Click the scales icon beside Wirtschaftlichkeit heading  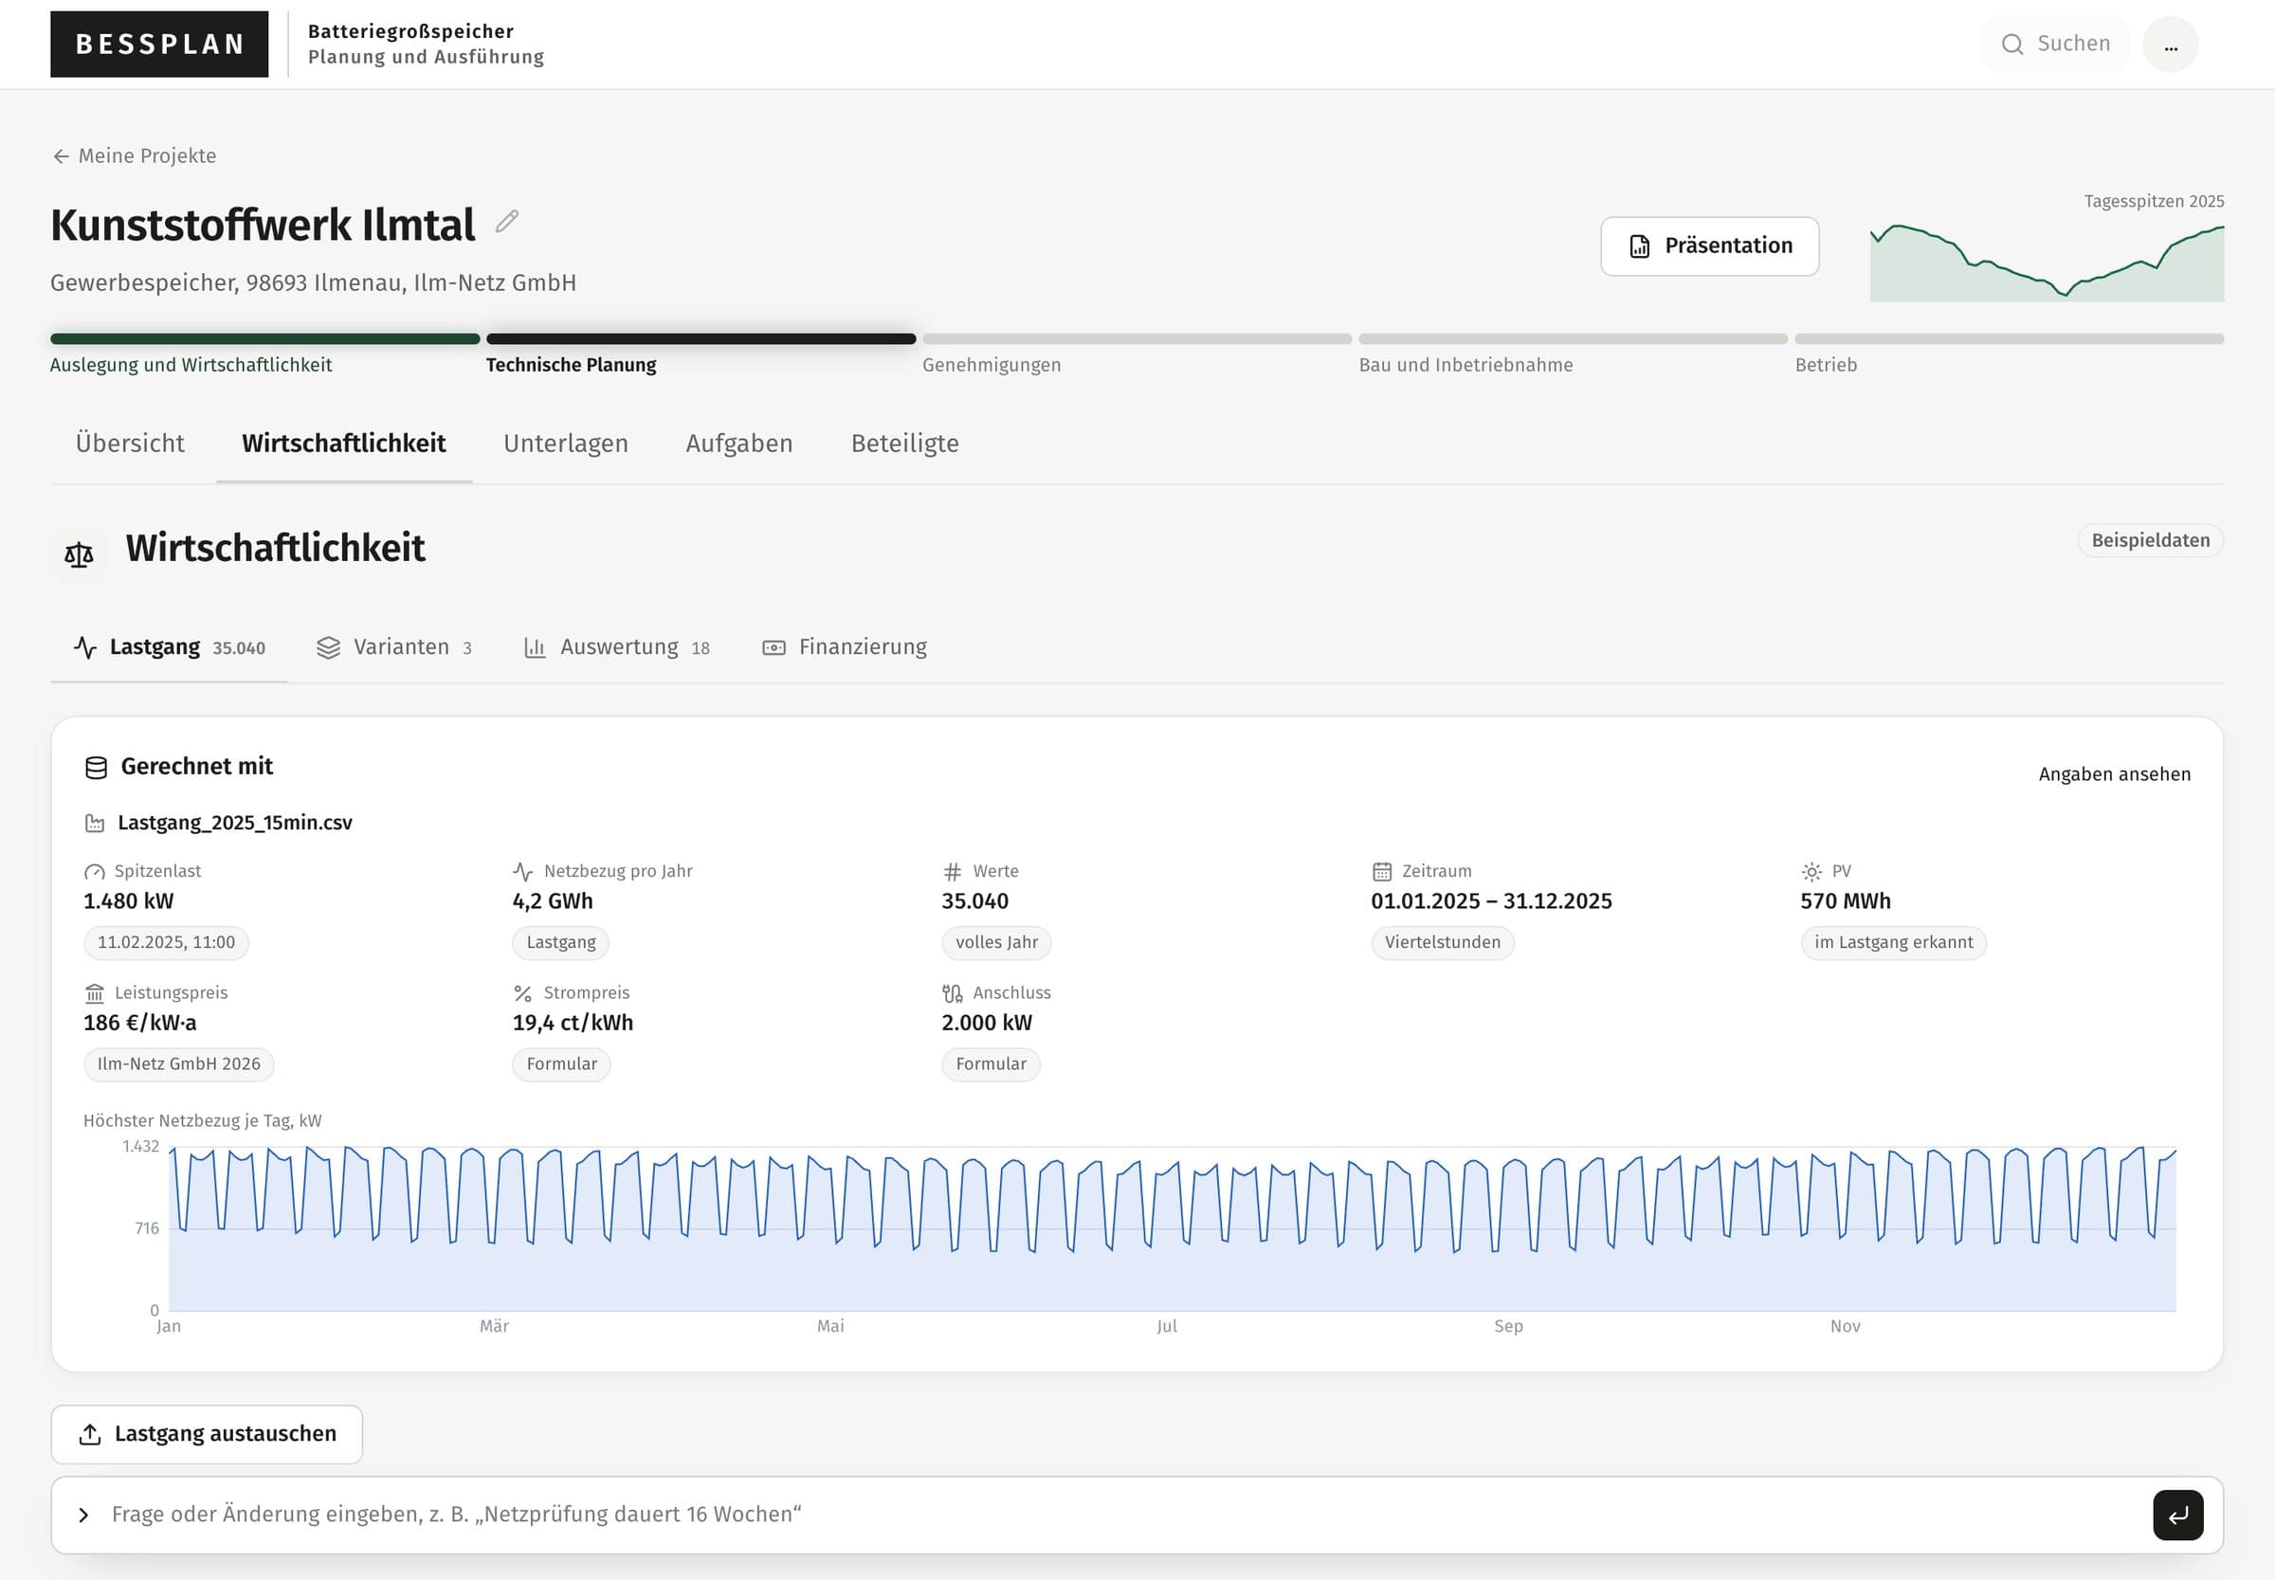[x=80, y=554]
